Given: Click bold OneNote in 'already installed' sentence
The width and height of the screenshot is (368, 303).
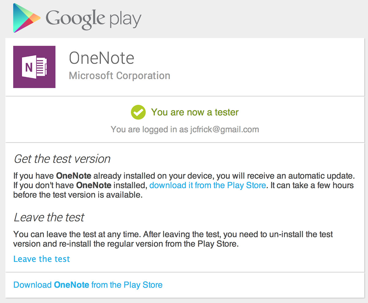Looking at the screenshot, I should click(x=74, y=176).
